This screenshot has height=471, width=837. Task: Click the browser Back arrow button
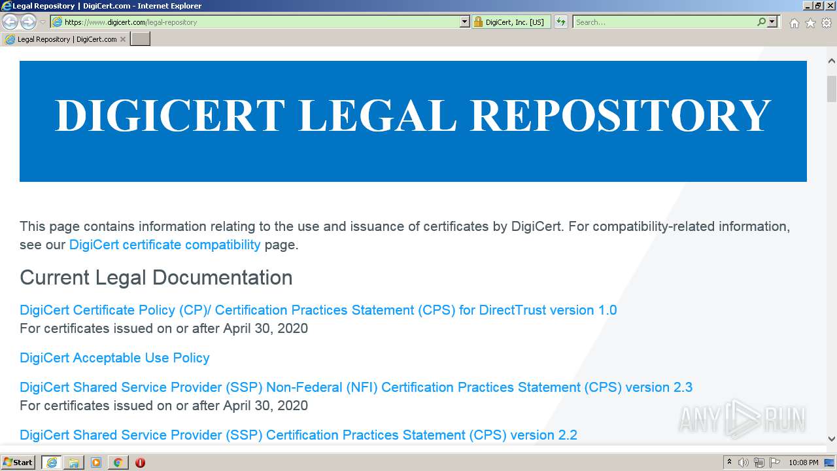click(10, 22)
